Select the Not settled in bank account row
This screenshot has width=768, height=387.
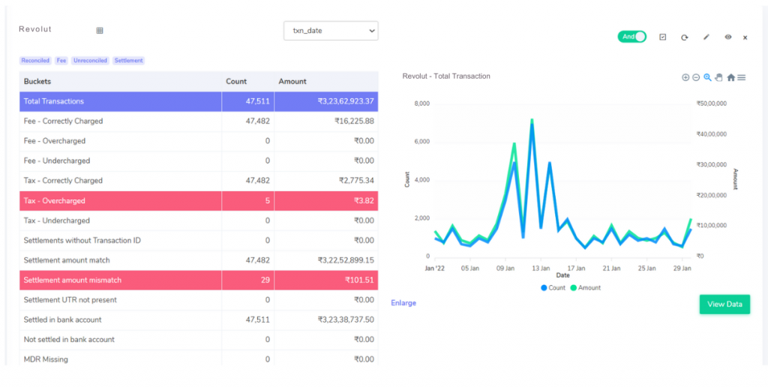[x=199, y=340]
